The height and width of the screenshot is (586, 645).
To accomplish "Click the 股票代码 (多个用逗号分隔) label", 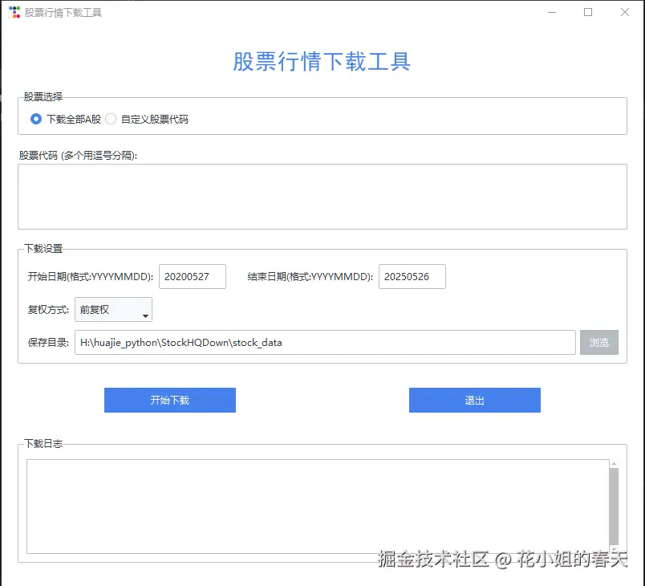I will click(x=78, y=156).
